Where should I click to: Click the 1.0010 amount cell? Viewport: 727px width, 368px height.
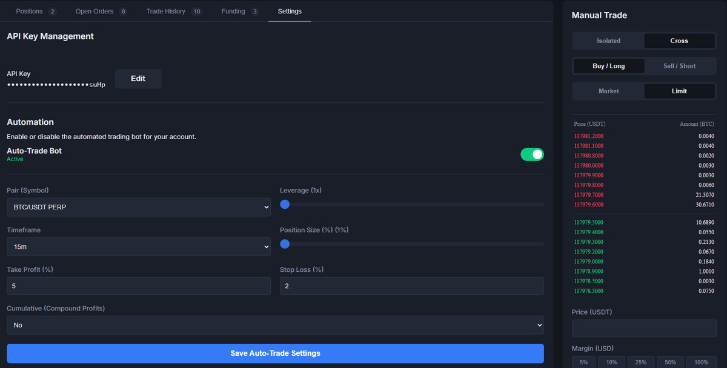coord(706,271)
